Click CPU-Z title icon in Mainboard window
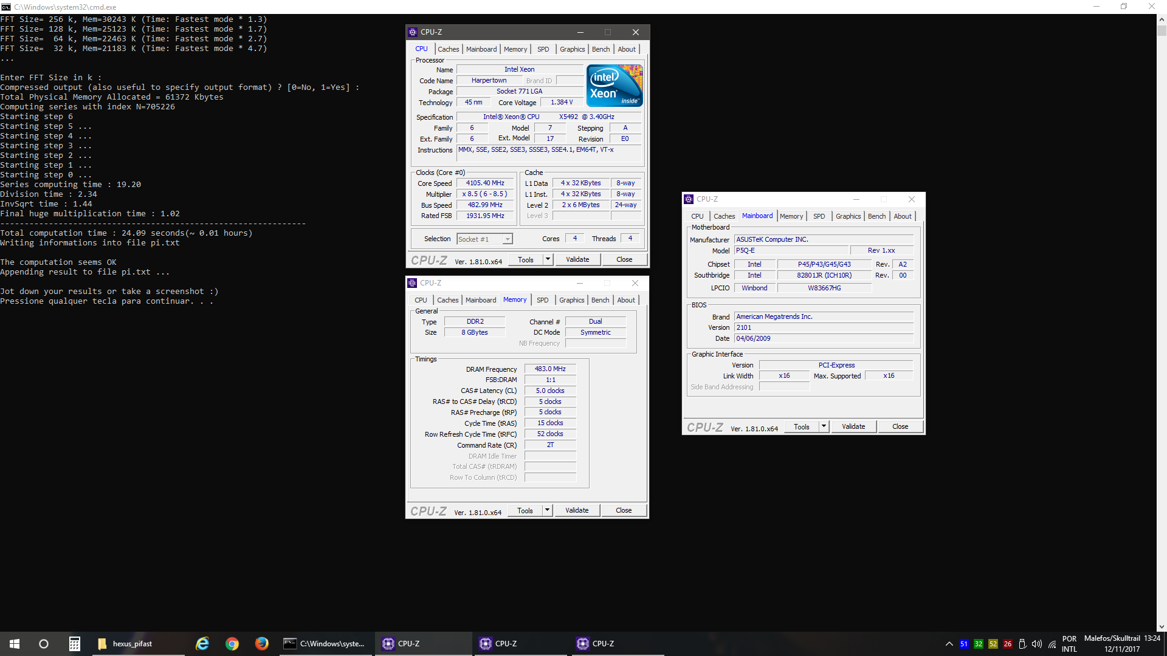1167x656 pixels. point(689,199)
